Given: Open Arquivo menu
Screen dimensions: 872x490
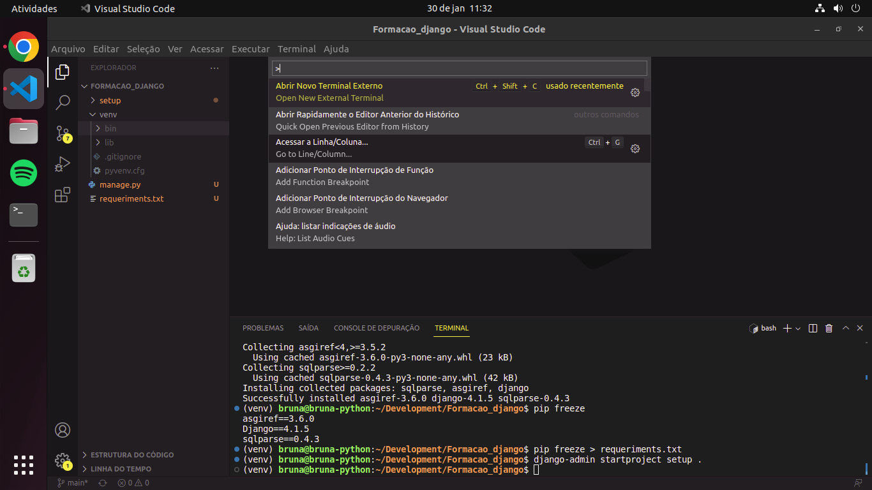Looking at the screenshot, I should click(x=68, y=49).
